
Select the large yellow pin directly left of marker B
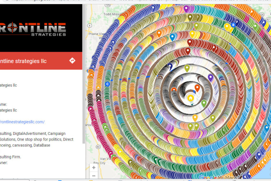point(227,27)
